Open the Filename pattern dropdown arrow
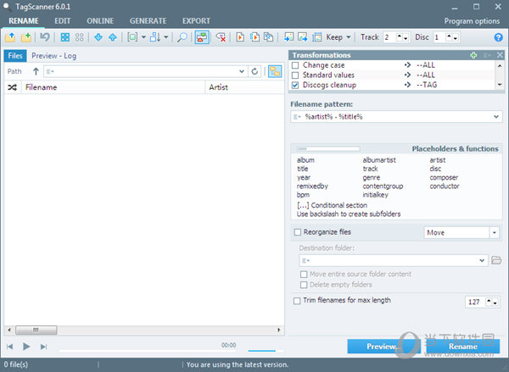Viewport: 509px width, 372px height. pos(496,117)
